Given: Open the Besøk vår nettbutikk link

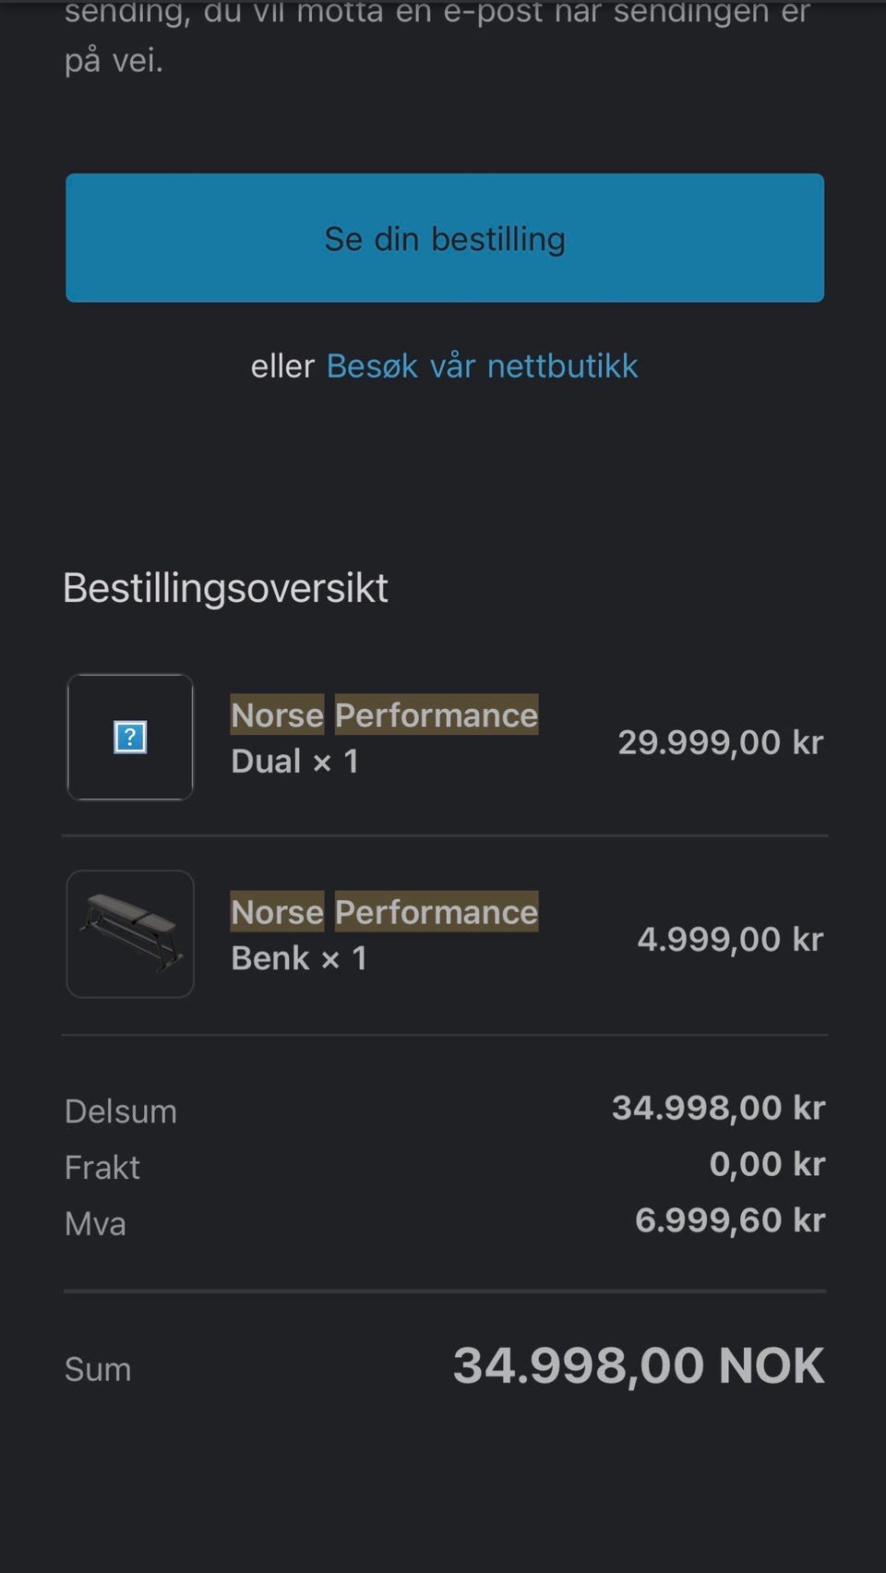Looking at the screenshot, I should tap(482, 366).
